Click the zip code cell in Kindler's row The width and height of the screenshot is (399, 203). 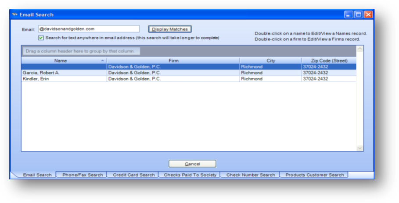click(x=329, y=79)
